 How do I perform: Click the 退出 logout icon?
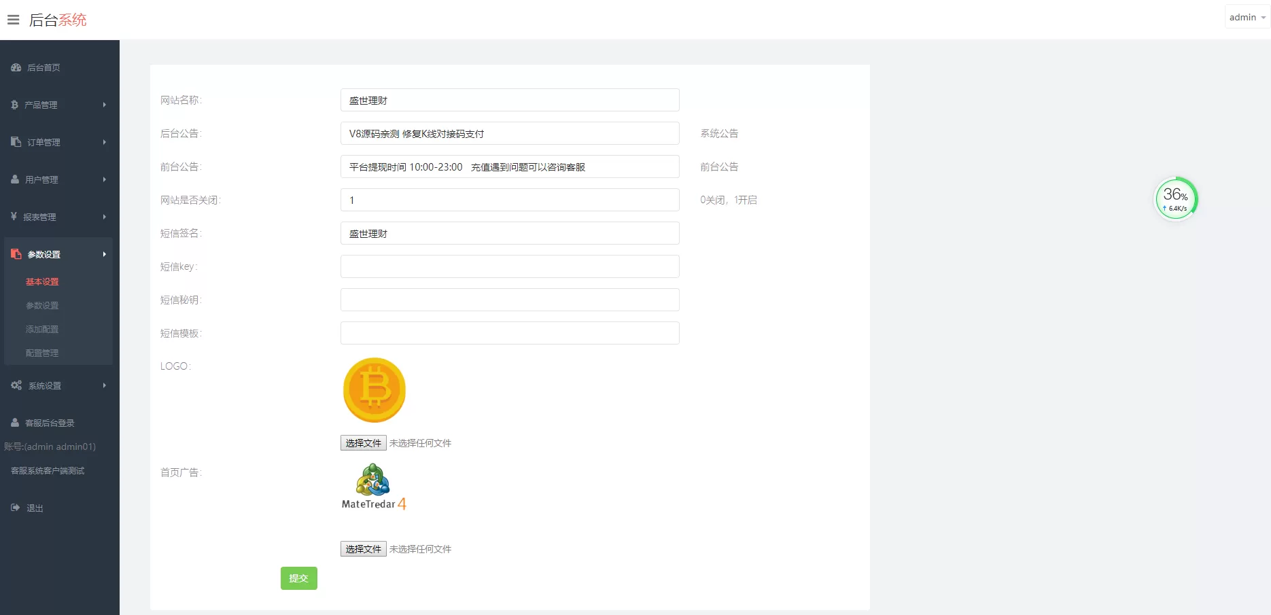click(x=16, y=508)
